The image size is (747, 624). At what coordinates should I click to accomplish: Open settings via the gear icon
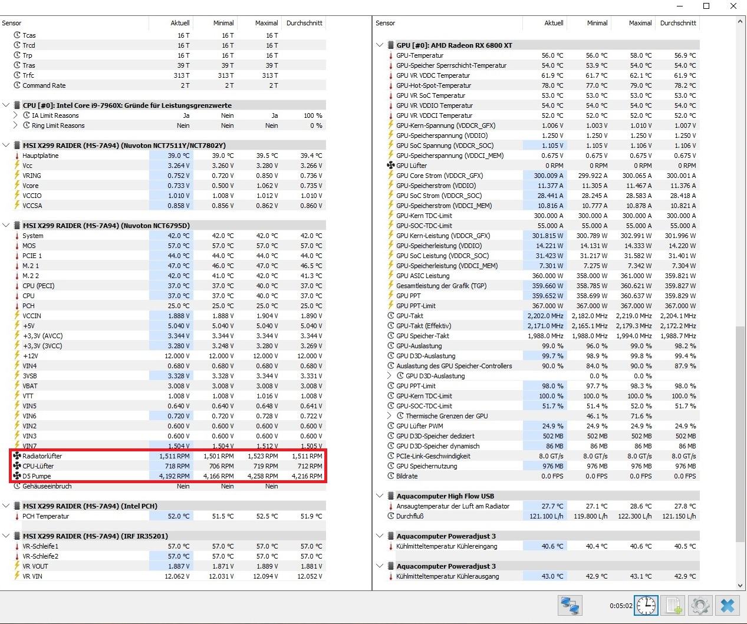pyautogui.click(x=700, y=605)
